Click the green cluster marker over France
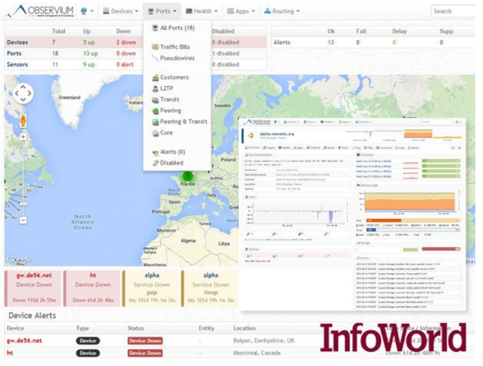The height and width of the screenshot is (366, 483). point(187,176)
